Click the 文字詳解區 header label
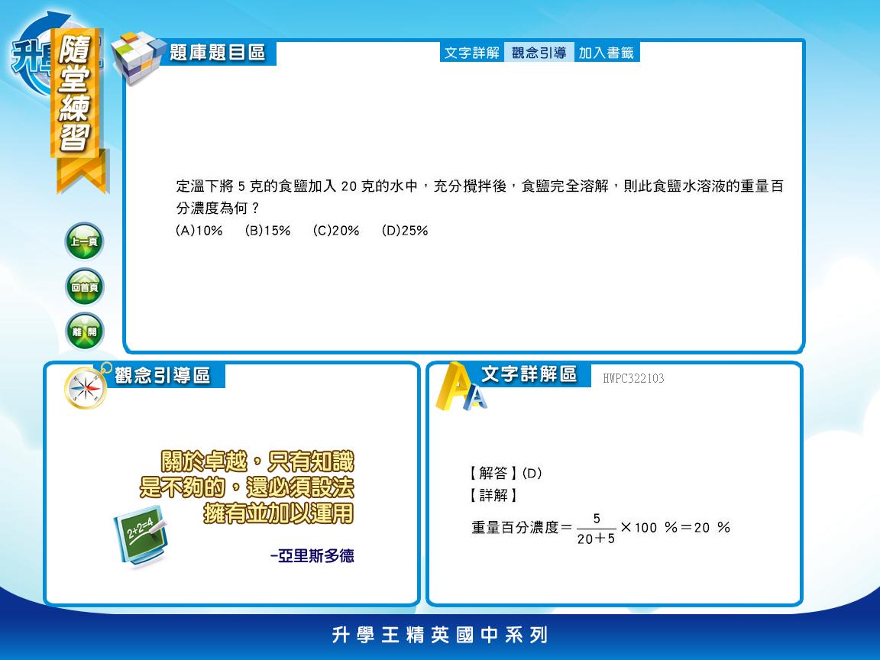Image resolution: width=880 pixels, height=660 pixels. [x=529, y=374]
